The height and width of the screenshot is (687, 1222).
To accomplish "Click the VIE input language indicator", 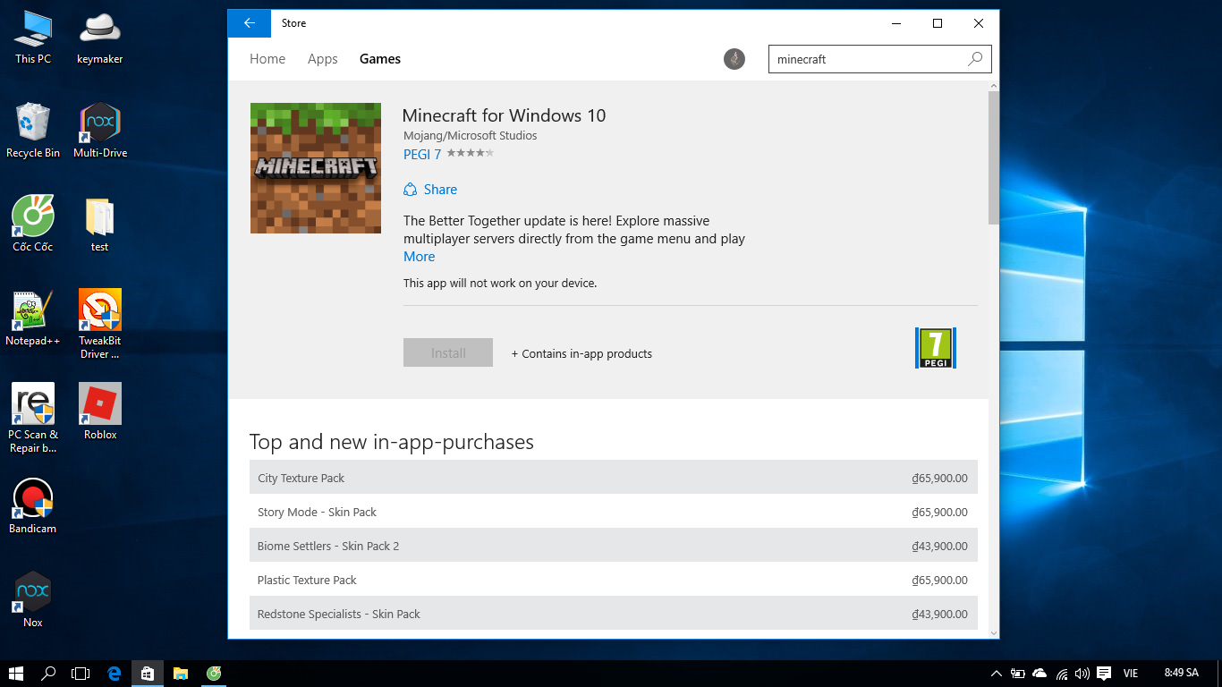I will tap(1131, 674).
